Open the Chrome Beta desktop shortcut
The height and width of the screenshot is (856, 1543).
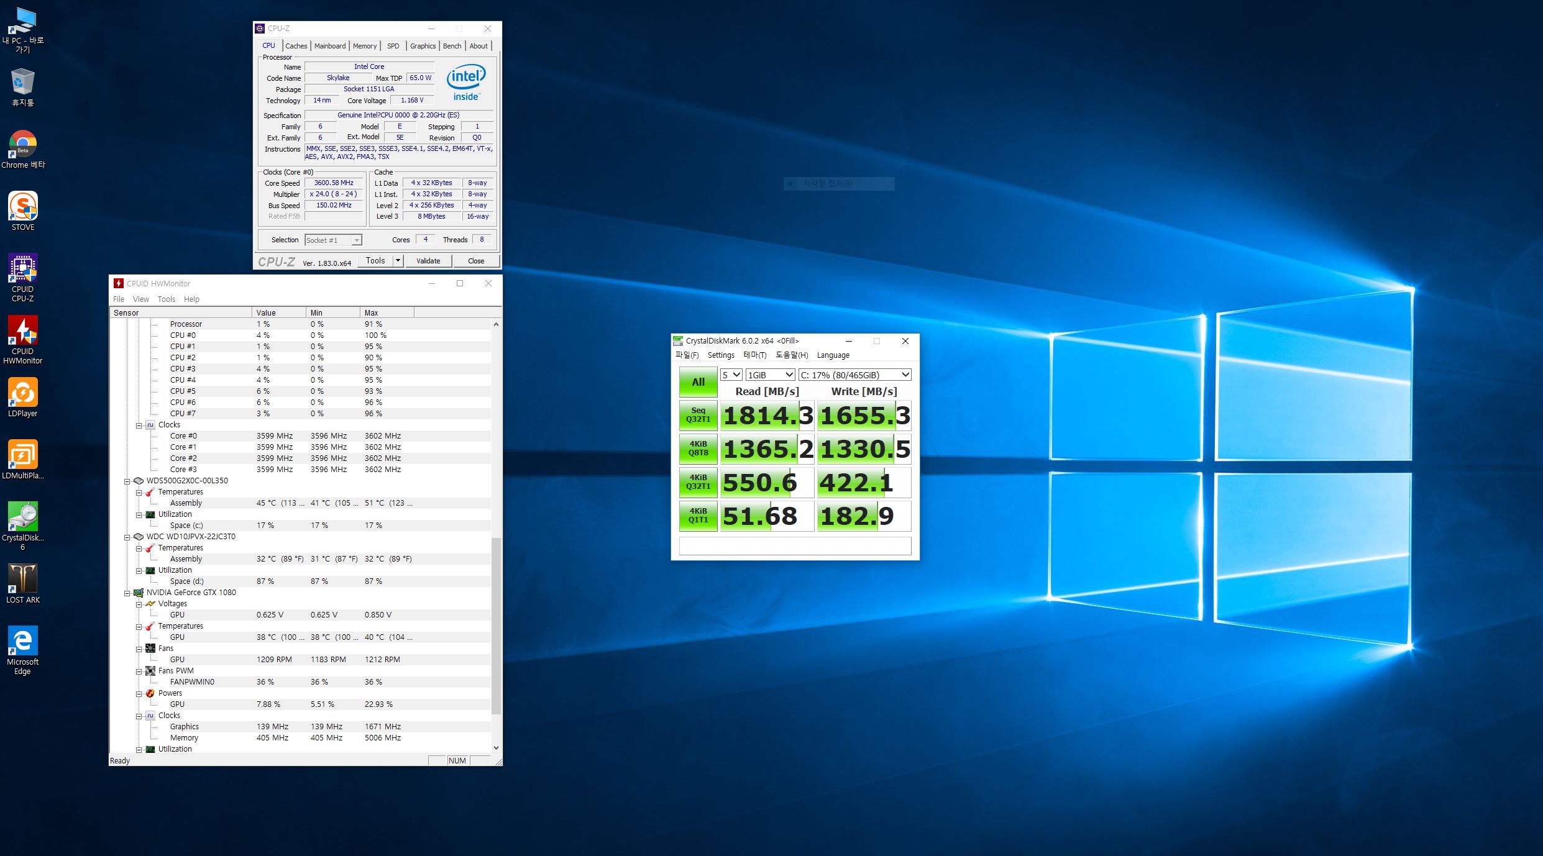click(23, 145)
